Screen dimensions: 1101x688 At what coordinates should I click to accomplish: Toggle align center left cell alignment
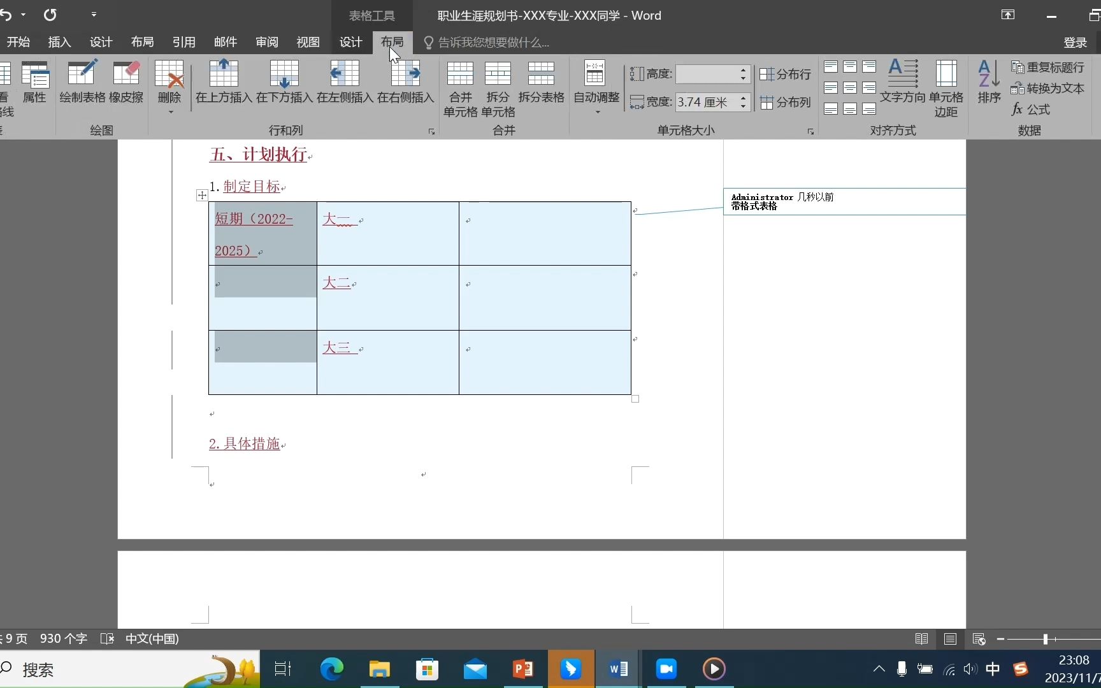[x=831, y=88]
